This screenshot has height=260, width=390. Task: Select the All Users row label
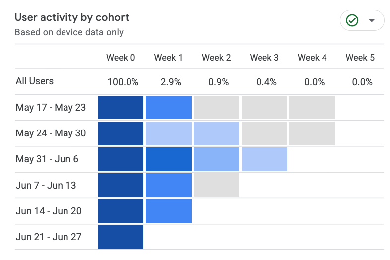(35, 81)
